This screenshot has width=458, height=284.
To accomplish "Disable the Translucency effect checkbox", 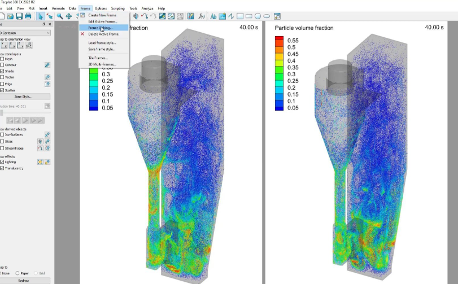I will pyautogui.click(x=2, y=168).
